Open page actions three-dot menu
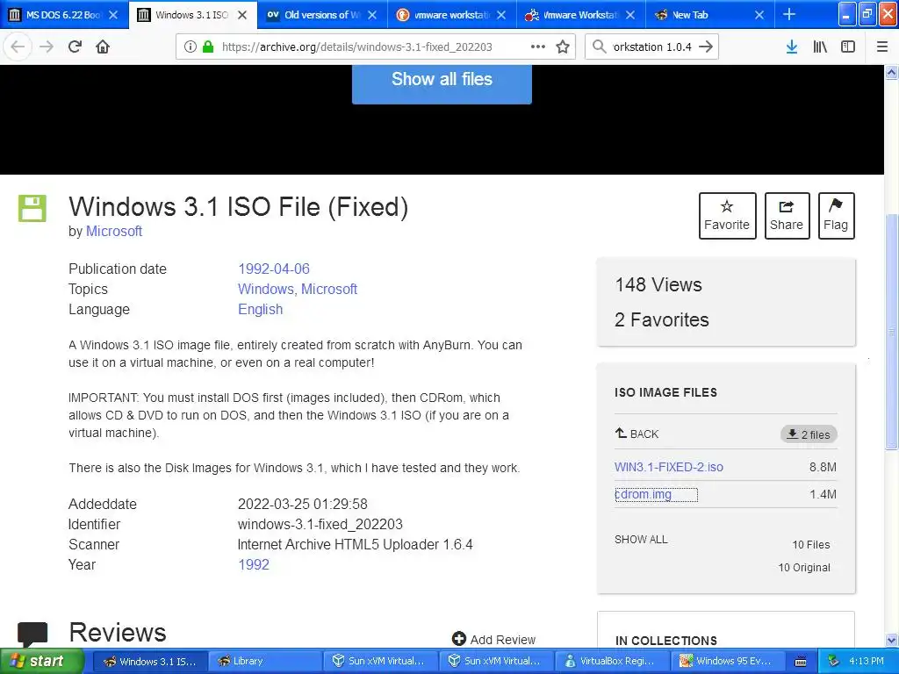 pyautogui.click(x=538, y=47)
